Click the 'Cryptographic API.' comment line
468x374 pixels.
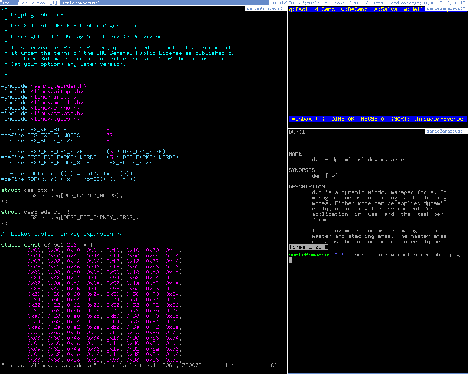click(x=40, y=15)
